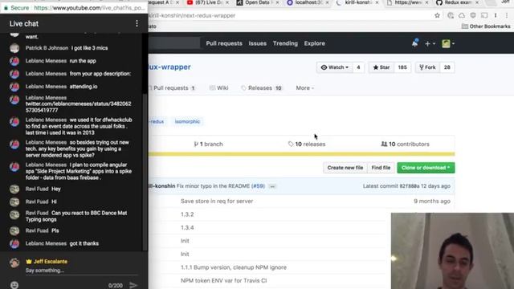Open Clone or download dropdown

426,168
